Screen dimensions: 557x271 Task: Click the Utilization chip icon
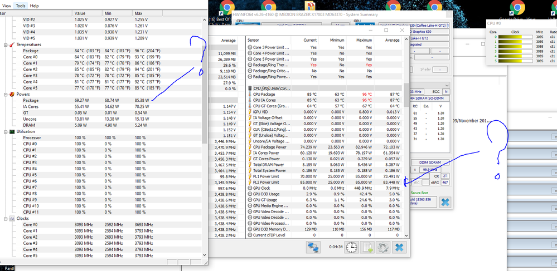click(11, 131)
